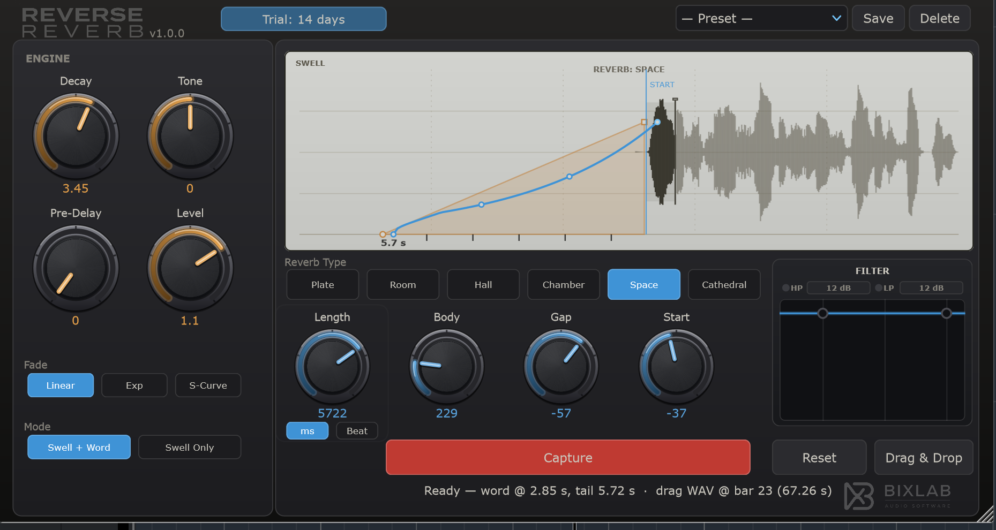Click the low-pass filter handle on graph
This screenshot has height=530, width=996.
tap(947, 313)
